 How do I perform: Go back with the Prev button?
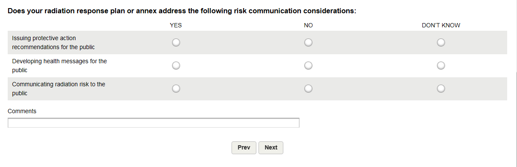pyautogui.click(x=244, y=148)
